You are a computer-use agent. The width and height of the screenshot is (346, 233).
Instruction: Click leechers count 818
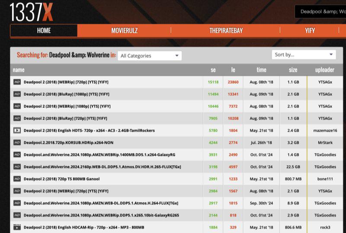coord(233,215)
